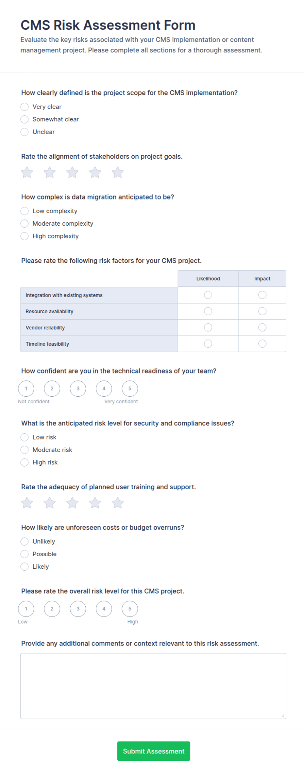This screenshot has width=304, height=777.
Task: Give user training adequacy four stars
Action: [x=95, y=503]
